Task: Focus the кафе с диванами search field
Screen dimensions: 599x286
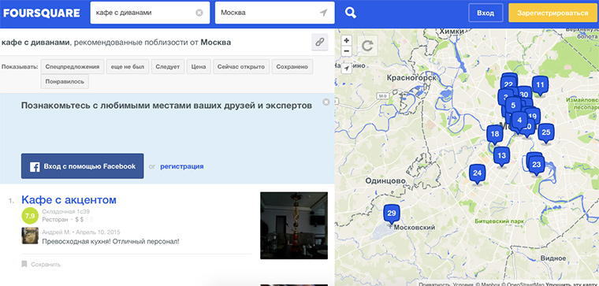Action: point(150,13)
